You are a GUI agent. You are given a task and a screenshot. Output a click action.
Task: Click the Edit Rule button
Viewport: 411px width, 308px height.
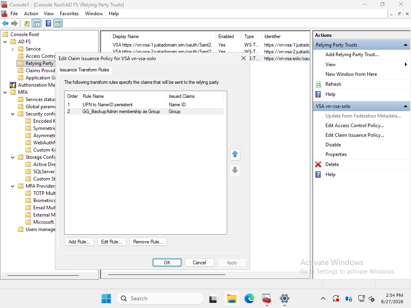tap(112, 242)
